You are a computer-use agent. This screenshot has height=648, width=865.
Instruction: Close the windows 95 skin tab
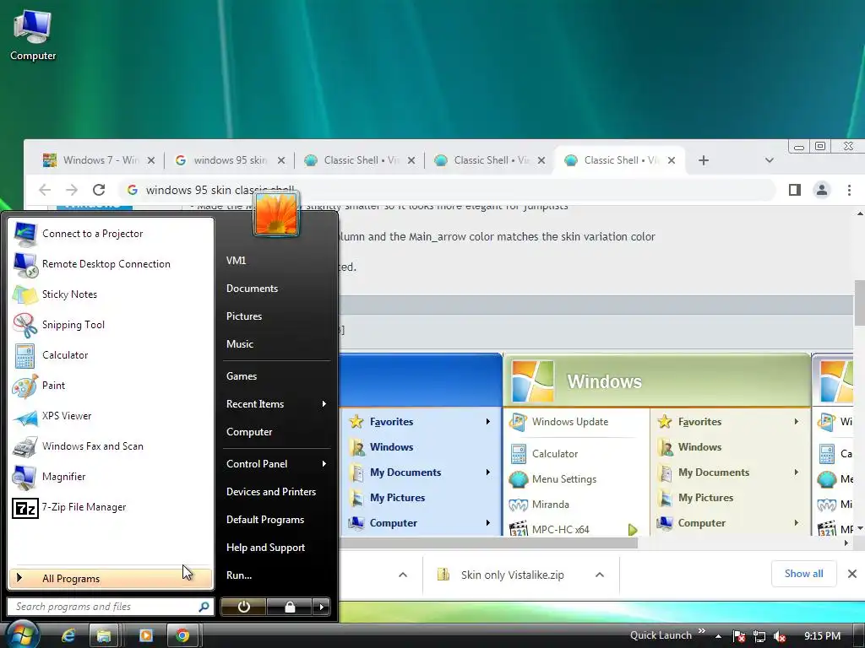tap(281, 160)
